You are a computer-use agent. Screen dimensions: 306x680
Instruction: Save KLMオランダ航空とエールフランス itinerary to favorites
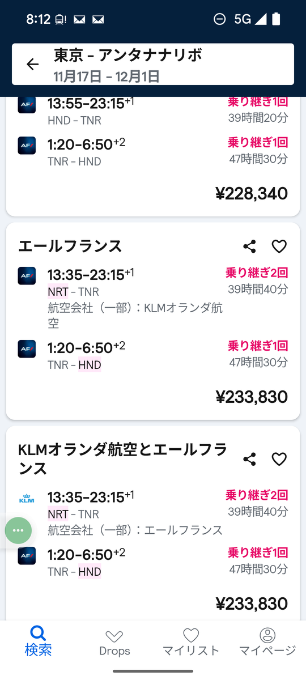coord(279,459)
